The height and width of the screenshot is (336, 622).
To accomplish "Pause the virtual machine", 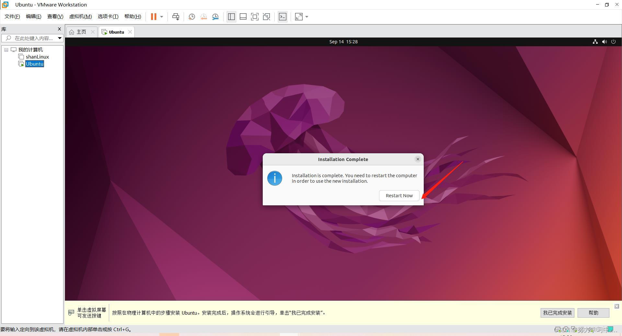I will coord(154,16).
